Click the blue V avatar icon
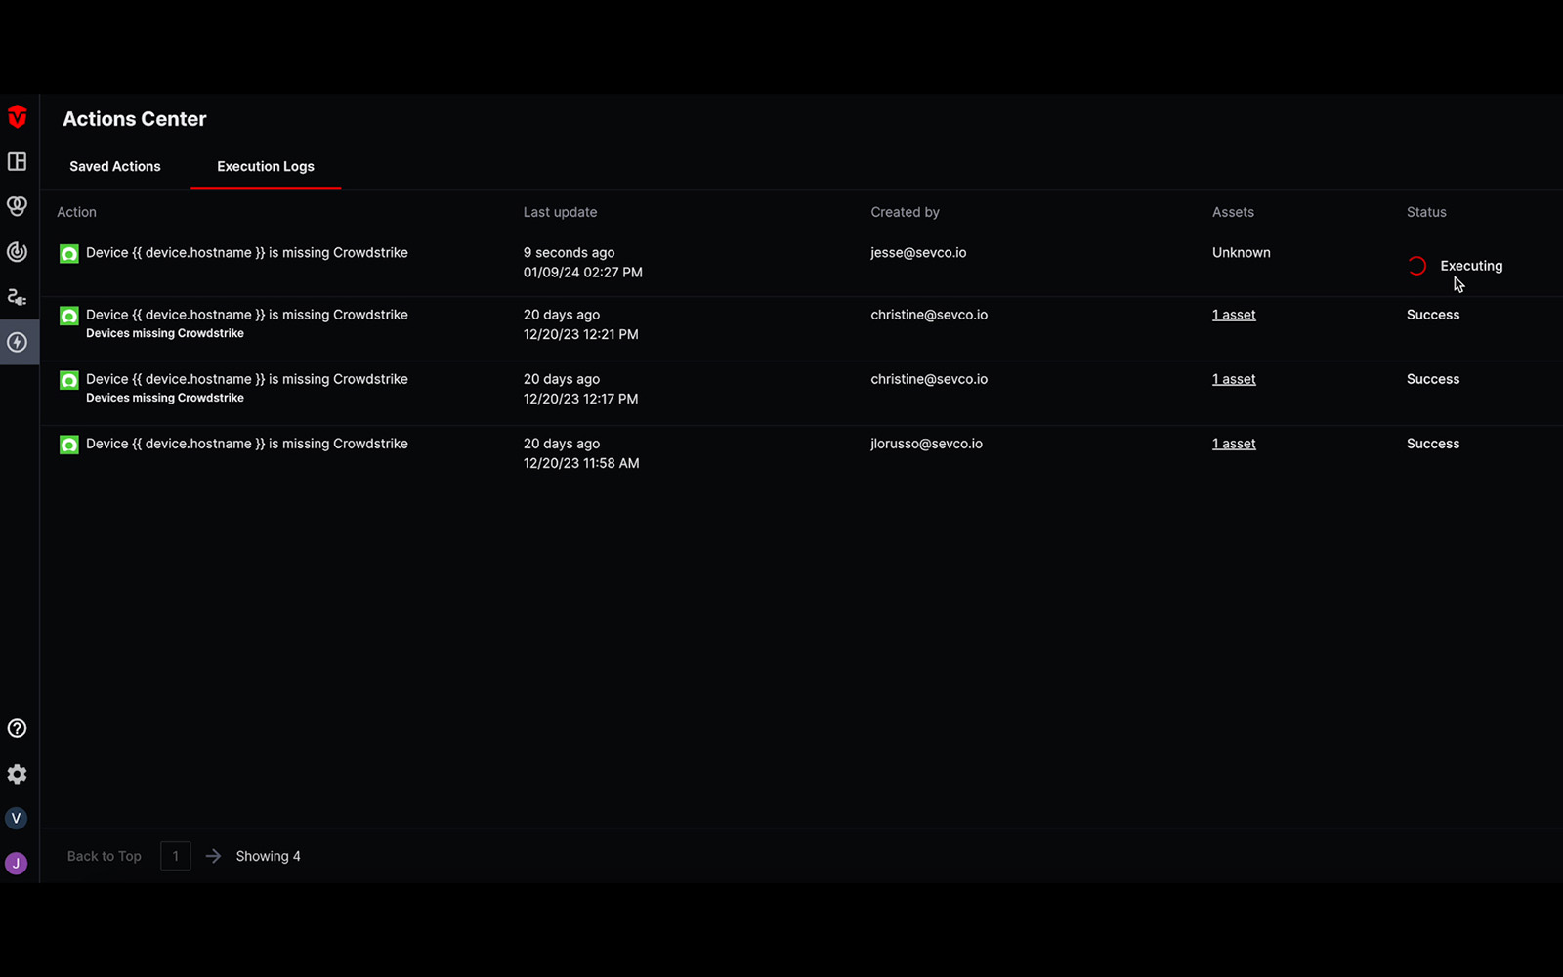1563x977 pixels. point(16,819)
